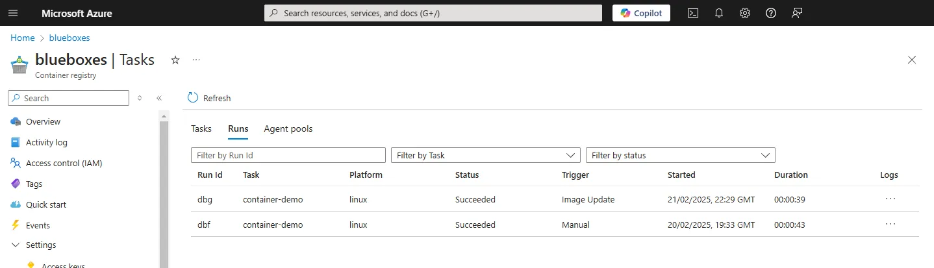Click Manual trigger cell

click(575, 225)
